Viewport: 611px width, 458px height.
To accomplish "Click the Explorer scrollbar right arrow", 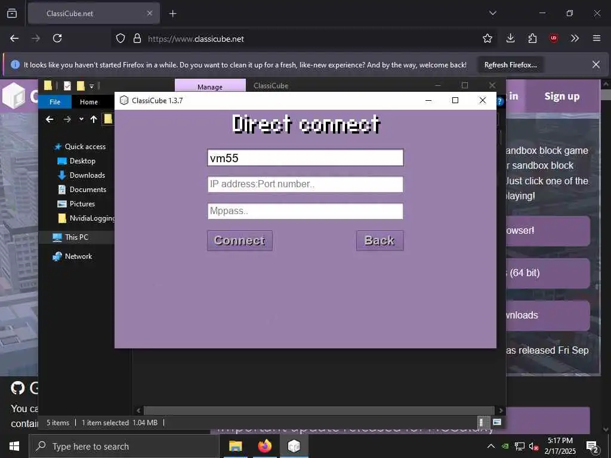I will 501,410.
